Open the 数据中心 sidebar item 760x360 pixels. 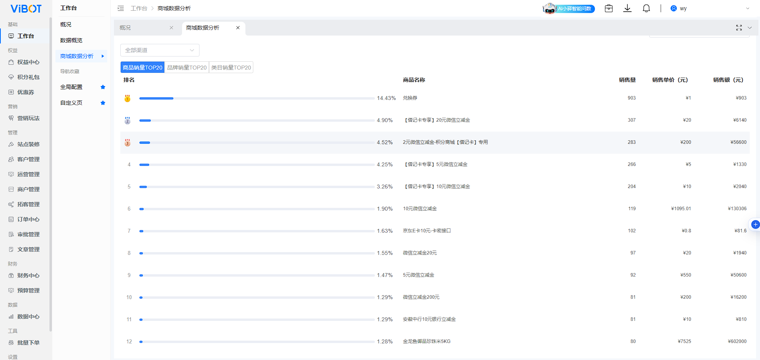pyautogui.click(x=25, y=317)
